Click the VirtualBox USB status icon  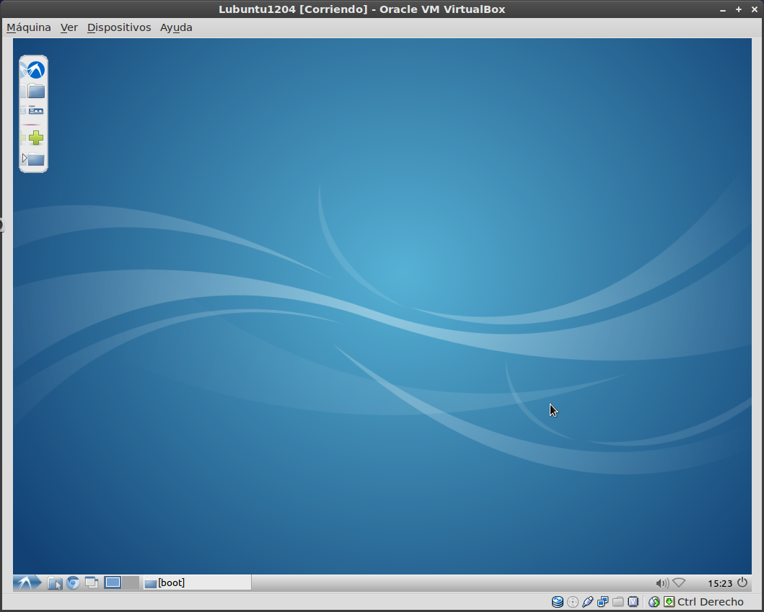click(x=587, y=602)
